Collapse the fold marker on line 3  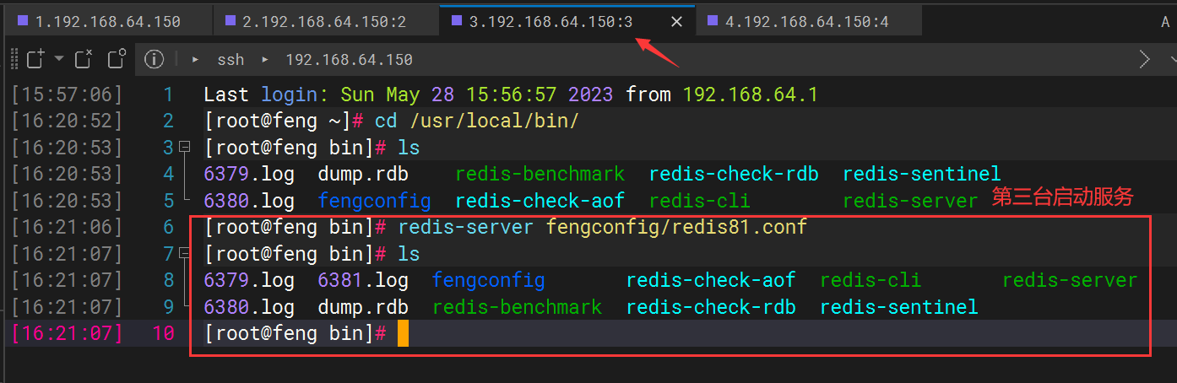(186, 148)
